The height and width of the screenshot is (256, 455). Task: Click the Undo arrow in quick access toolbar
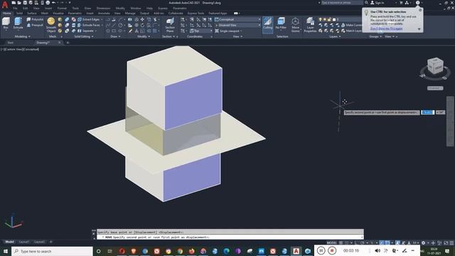(54, 3)
